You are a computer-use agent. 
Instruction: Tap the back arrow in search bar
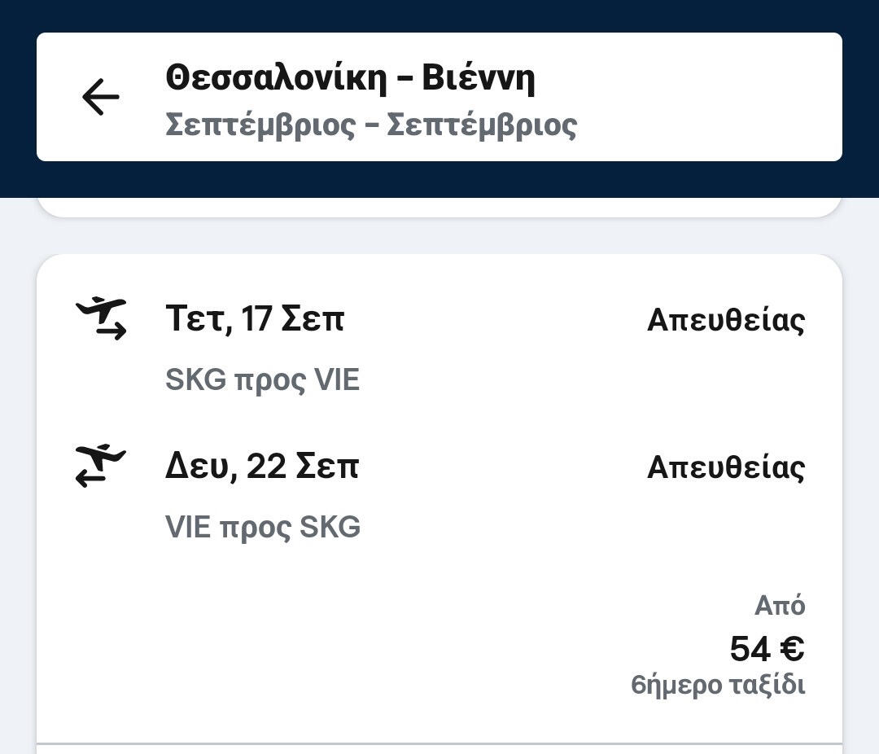[x=101, y=97]
